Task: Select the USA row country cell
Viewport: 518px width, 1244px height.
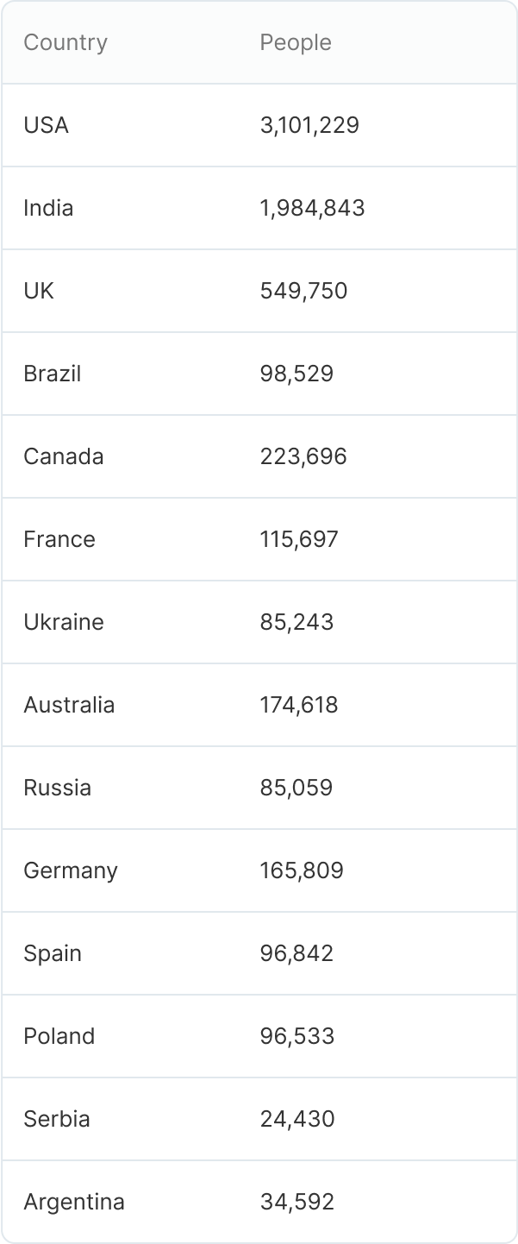Action: 47,125
